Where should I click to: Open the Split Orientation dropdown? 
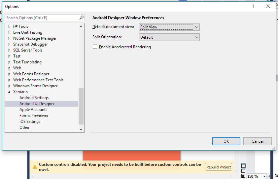tap(196, 37)
